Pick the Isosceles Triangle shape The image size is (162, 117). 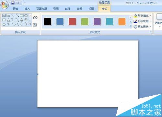click(8, 20)
